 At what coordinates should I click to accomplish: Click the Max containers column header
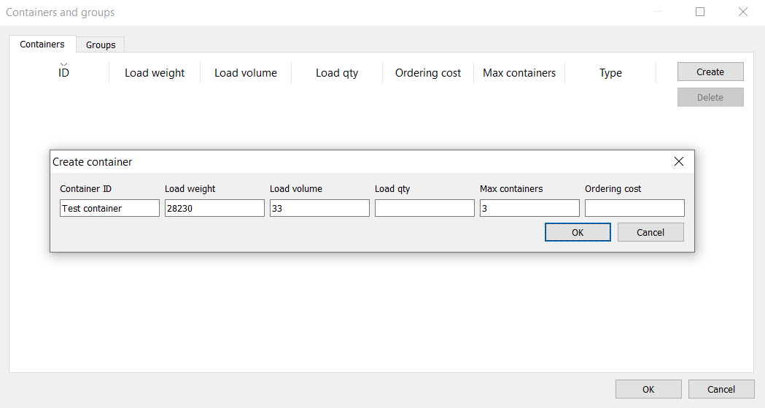coord(519,73)
